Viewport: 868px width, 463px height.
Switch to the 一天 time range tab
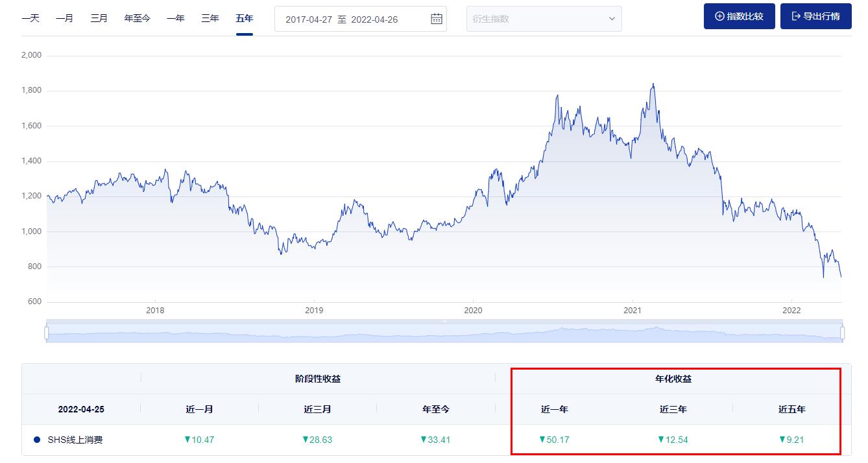pyautogui.click(x=31, y=18)
